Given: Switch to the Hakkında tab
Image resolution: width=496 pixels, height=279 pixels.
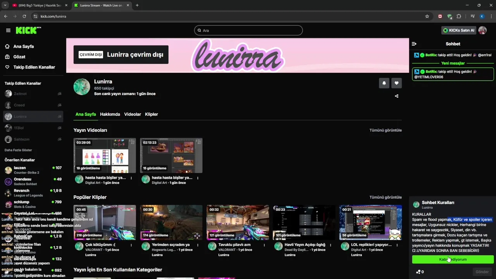Looking at the screenshot, I should click(x=110, y=114).
